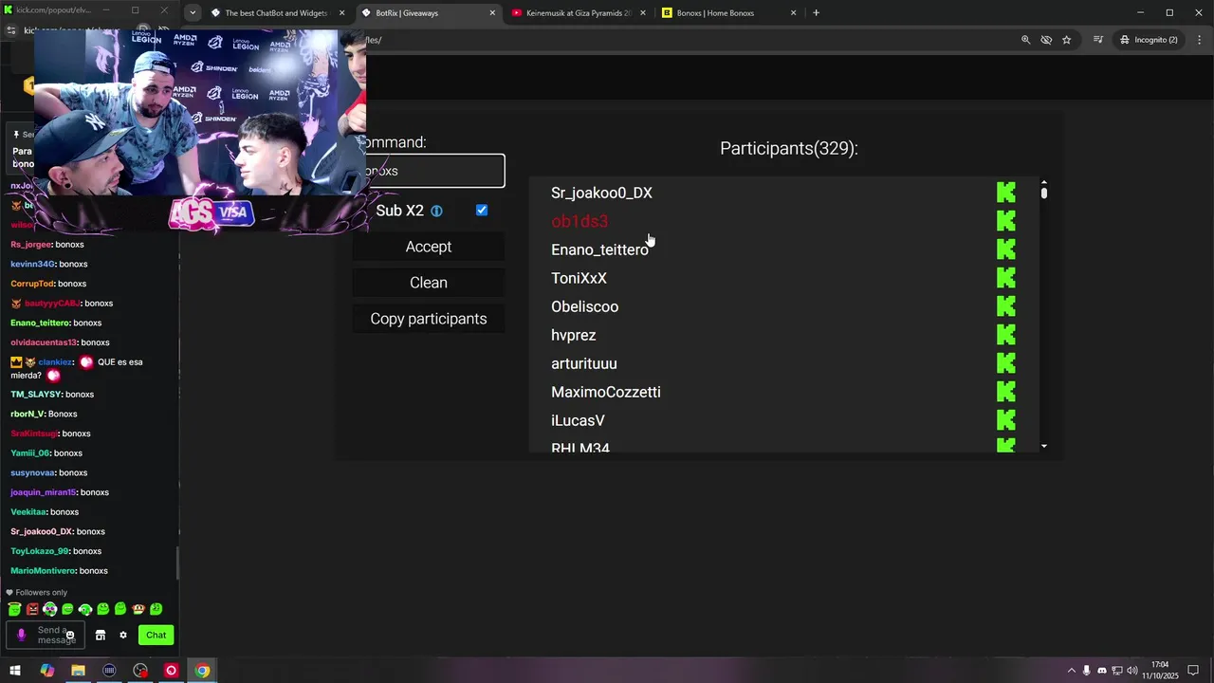Click the participants list scroll-down arrow
The height and width of the screenshot is (683, 1214).
[1044, 446]
